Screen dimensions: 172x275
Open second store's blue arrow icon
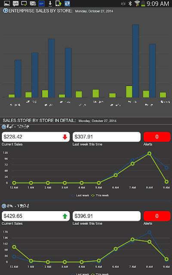pyautogui.click(x=4, y=206)
